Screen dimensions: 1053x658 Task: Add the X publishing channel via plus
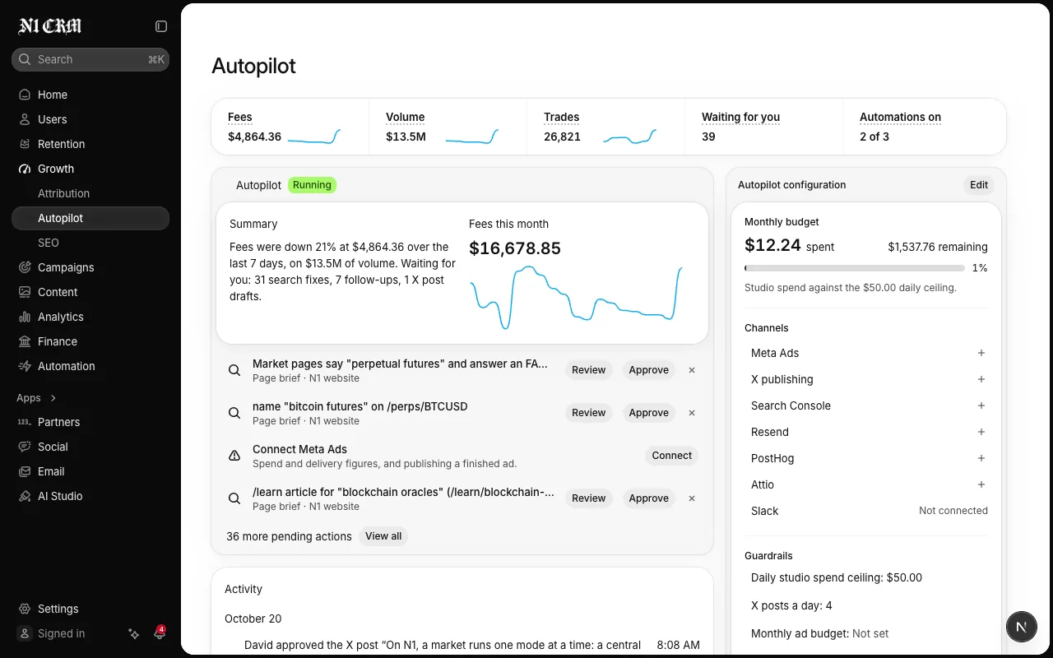[981, 379]
